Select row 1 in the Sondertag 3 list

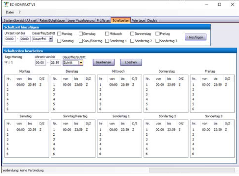(x=212, y=129)
